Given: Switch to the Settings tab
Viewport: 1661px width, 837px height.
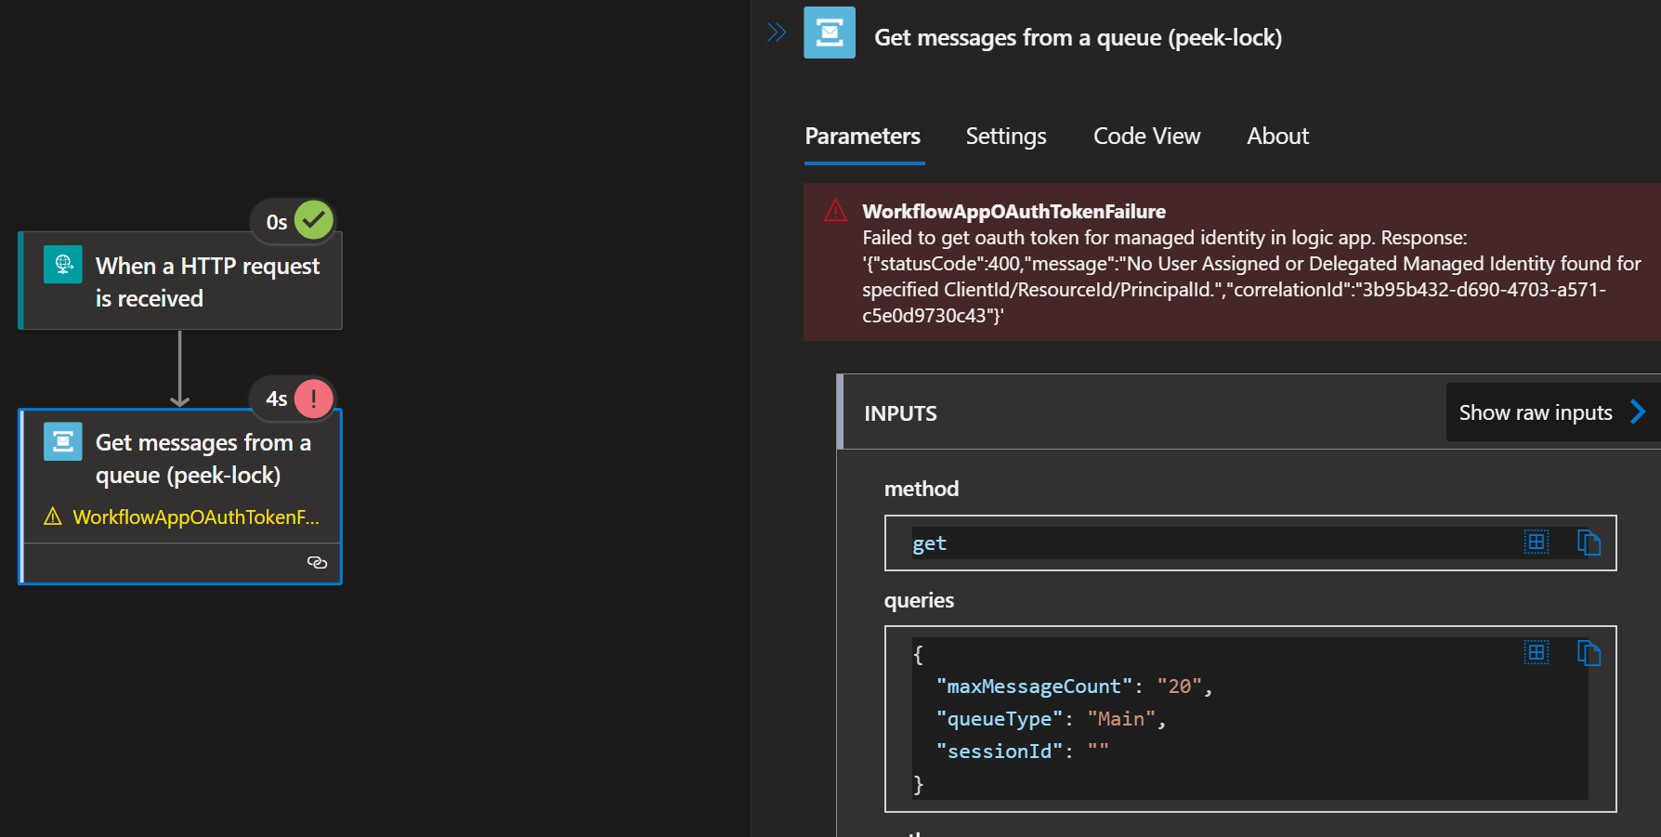Looking at the screenshot, I should pos(1005,136).
